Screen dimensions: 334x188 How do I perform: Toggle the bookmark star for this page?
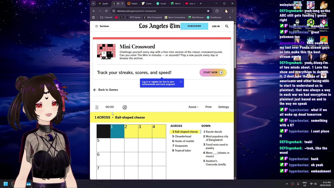click(x=208, y=11)
